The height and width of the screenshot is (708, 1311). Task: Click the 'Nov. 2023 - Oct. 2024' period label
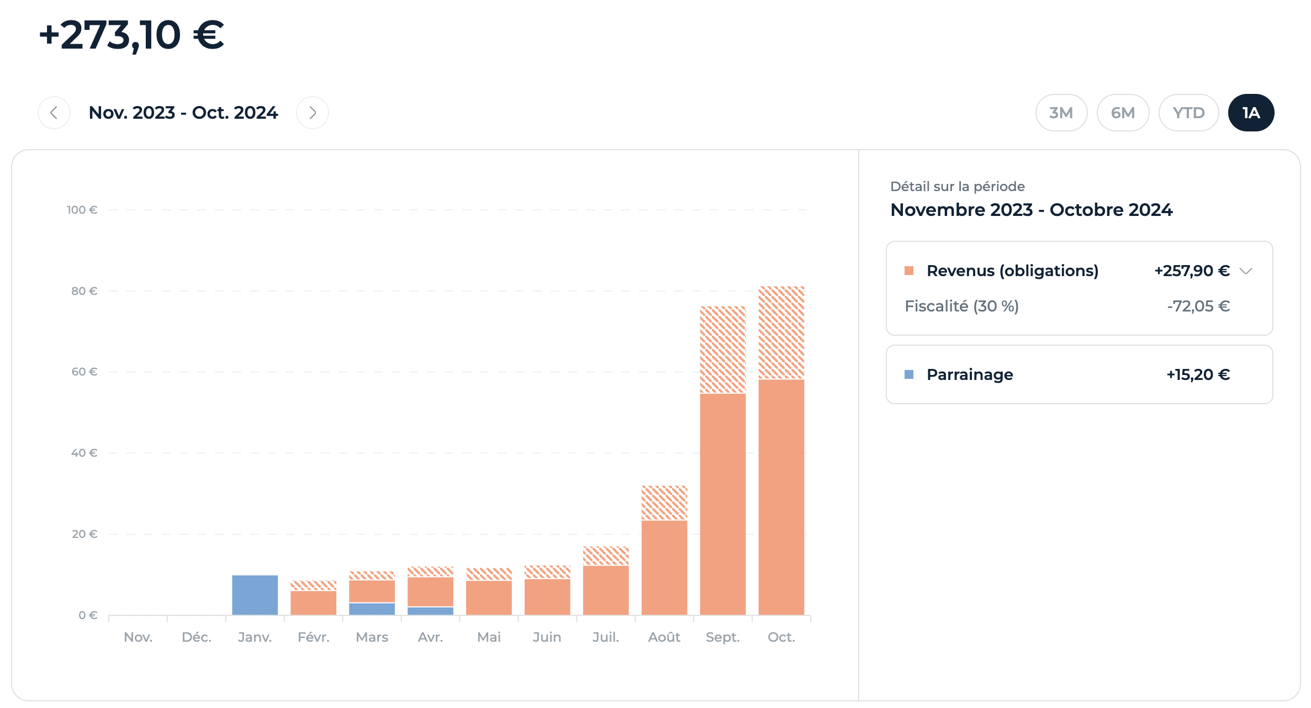point(183,113)
